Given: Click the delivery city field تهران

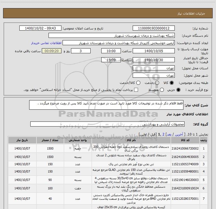Looking at the screenshot, I should 154,75.
